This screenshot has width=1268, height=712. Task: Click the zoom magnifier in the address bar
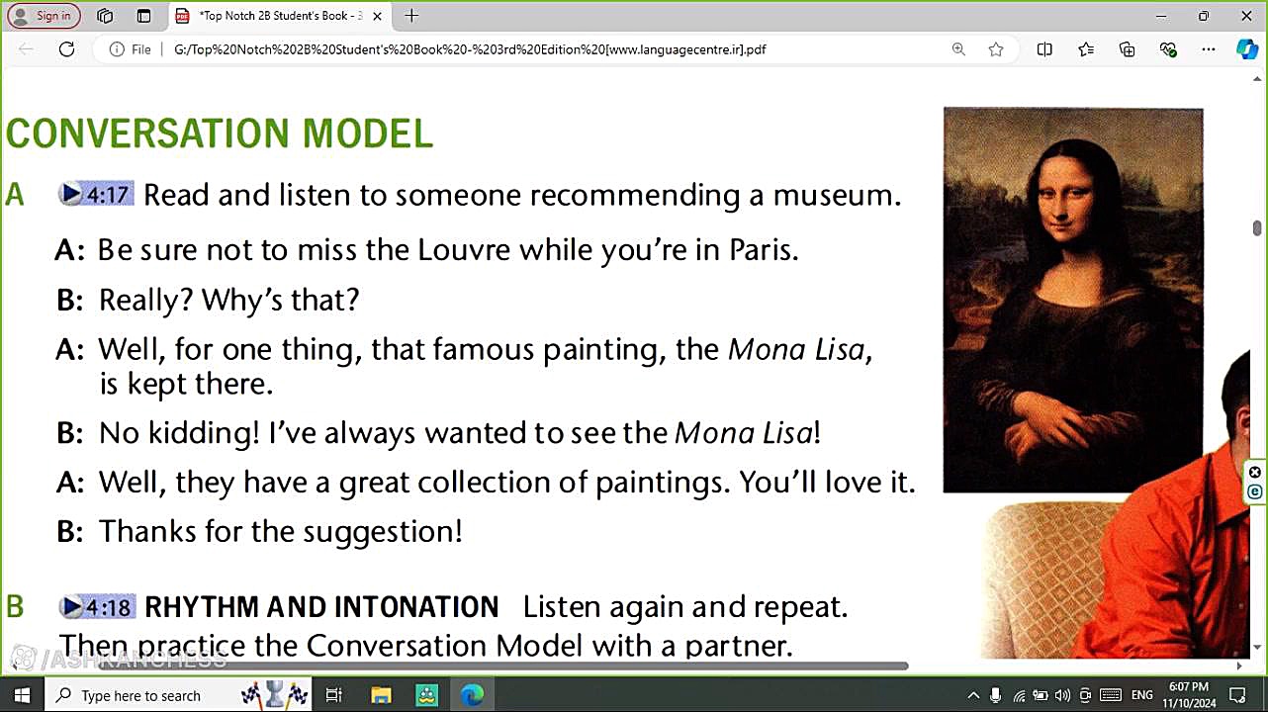click(958, 49)
